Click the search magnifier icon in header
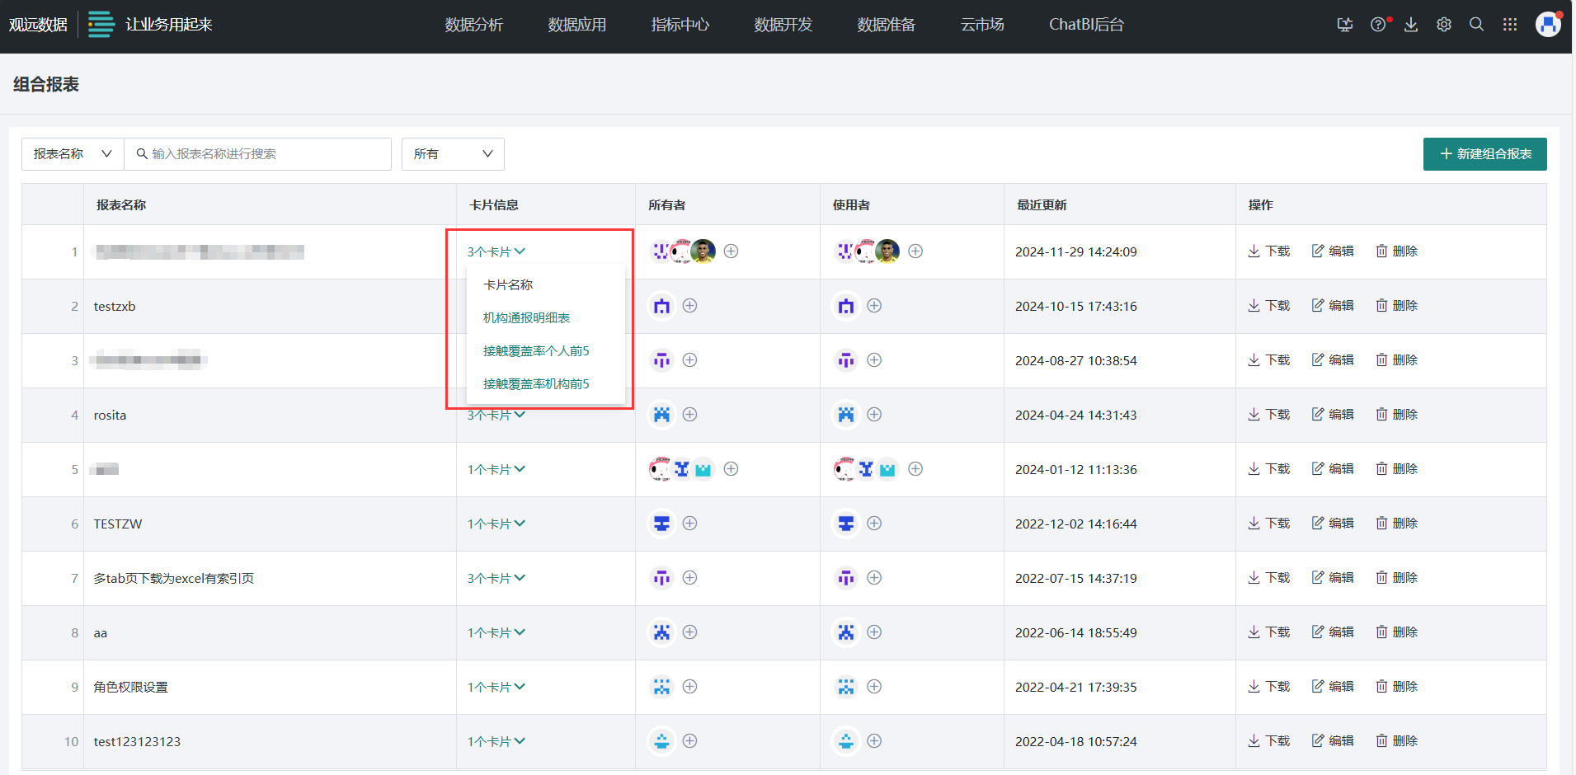The width and height of the screenshot is (1576, 775). tap(1476, 25)
